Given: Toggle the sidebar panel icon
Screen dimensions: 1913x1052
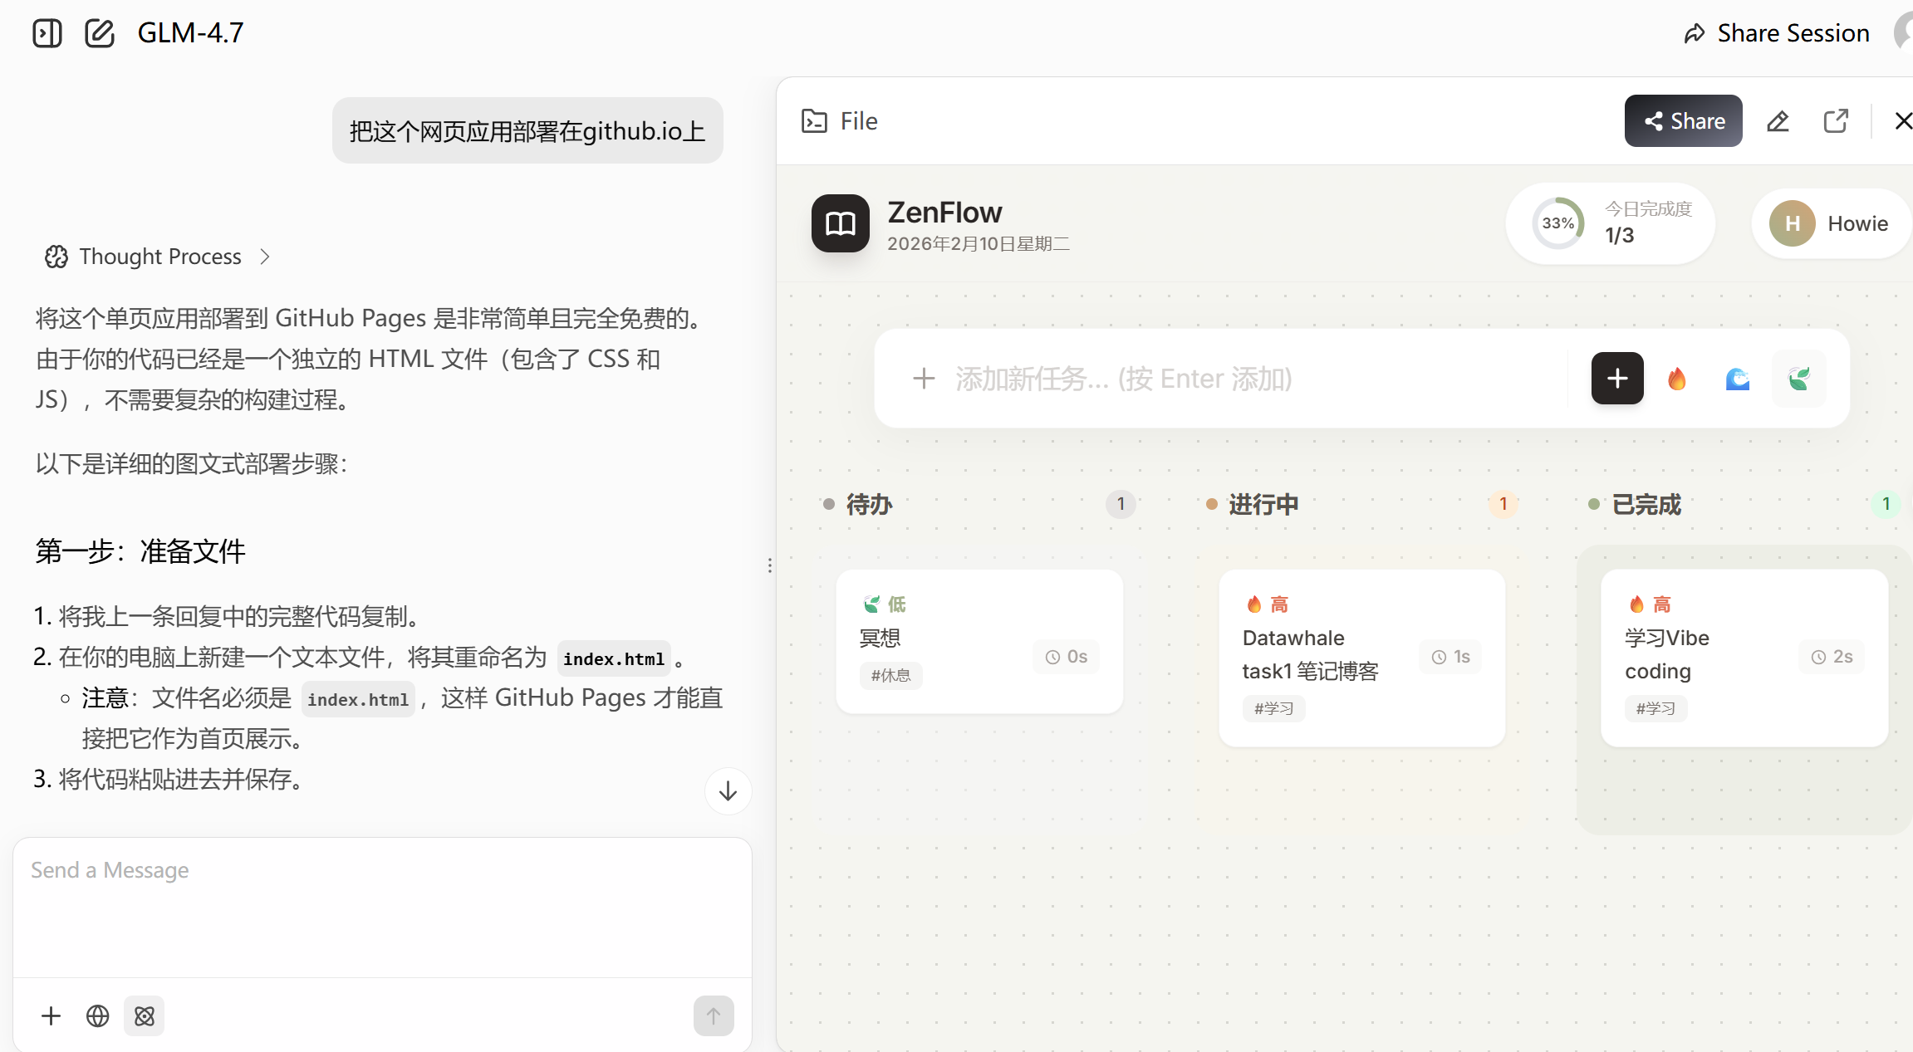Looking at the screenshot, I should (x=47, y=33).
